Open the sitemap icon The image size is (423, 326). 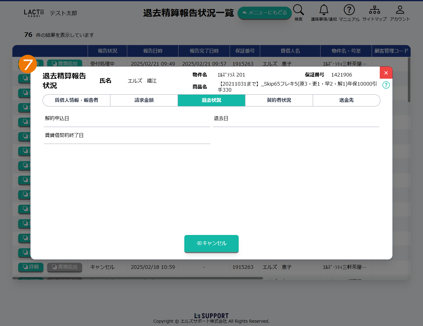click(x=374, y=10)
